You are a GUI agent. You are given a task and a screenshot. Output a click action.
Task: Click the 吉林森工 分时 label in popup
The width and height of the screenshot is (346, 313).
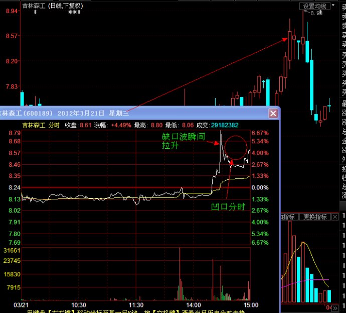pos(41,125)
